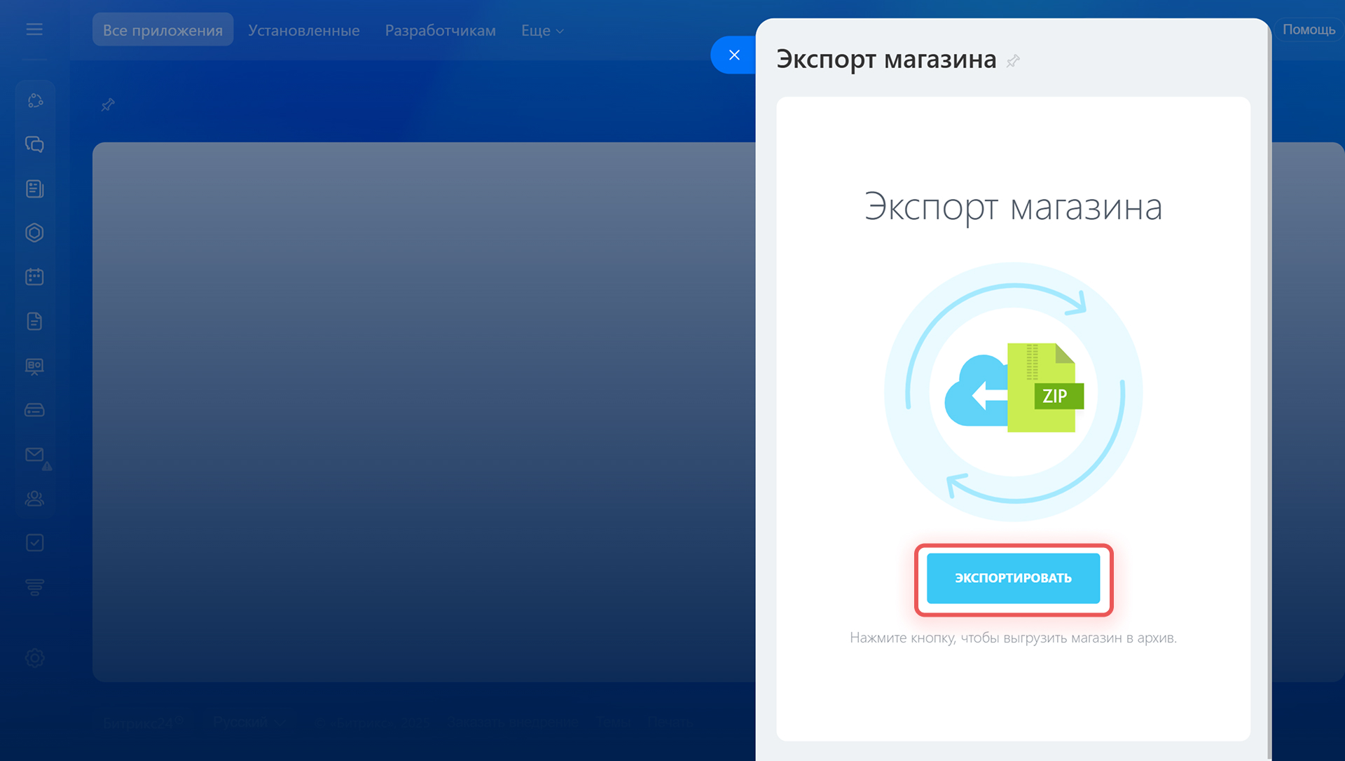
Task: Open the employees group sidebar icon
Action: click(34, 499)
